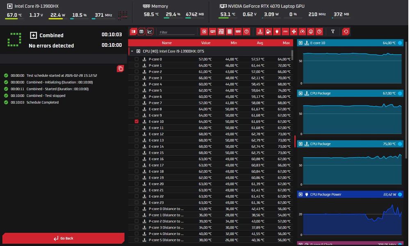Enable the P-core 0 Distance row checkbox
The width and height of the screenshot is (410, 246).
coord(137,209)
